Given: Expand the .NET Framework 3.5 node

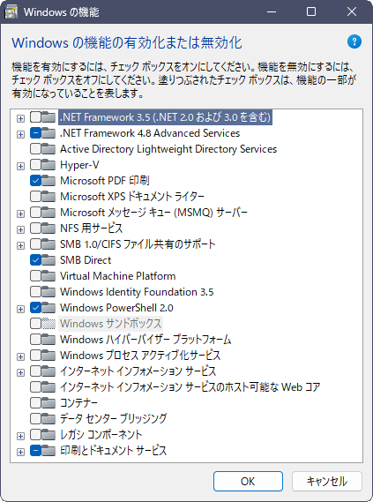Looking at the screenshot, I should coord(21,118).
